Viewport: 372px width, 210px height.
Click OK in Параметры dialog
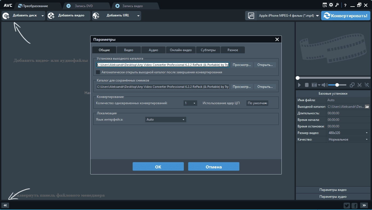click(158, 167)
